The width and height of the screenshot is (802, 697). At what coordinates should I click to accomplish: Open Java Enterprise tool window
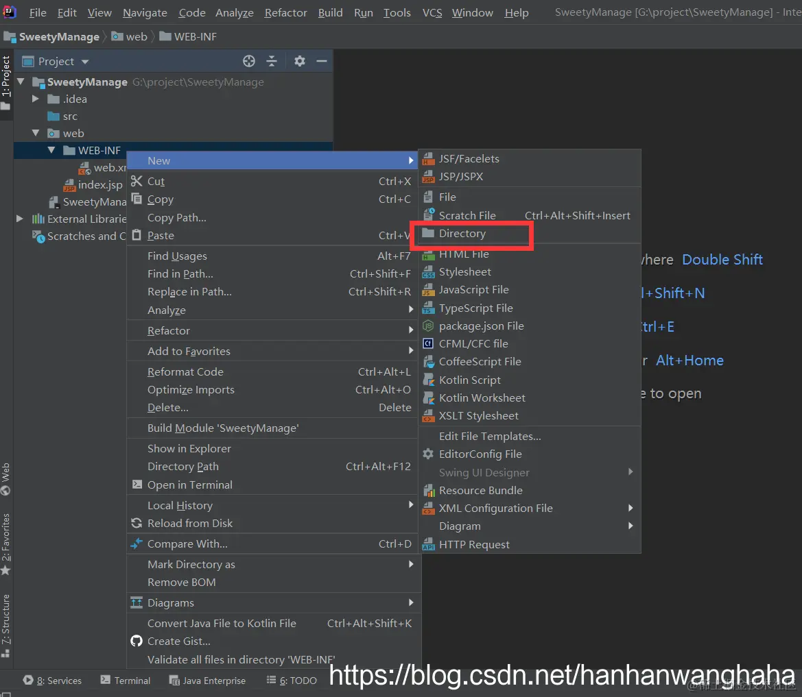click(208, 681)
